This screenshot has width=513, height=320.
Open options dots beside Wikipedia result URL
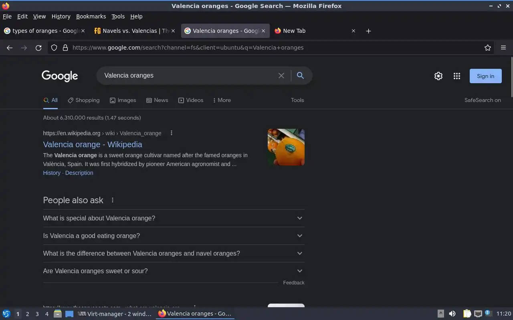point(172,133)
